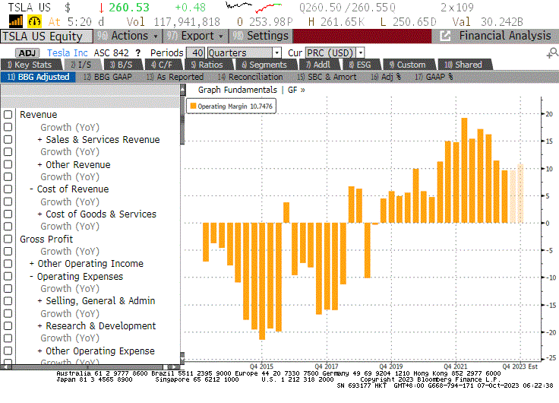
Task: Click the red command bar field
Action: point(362,36)
